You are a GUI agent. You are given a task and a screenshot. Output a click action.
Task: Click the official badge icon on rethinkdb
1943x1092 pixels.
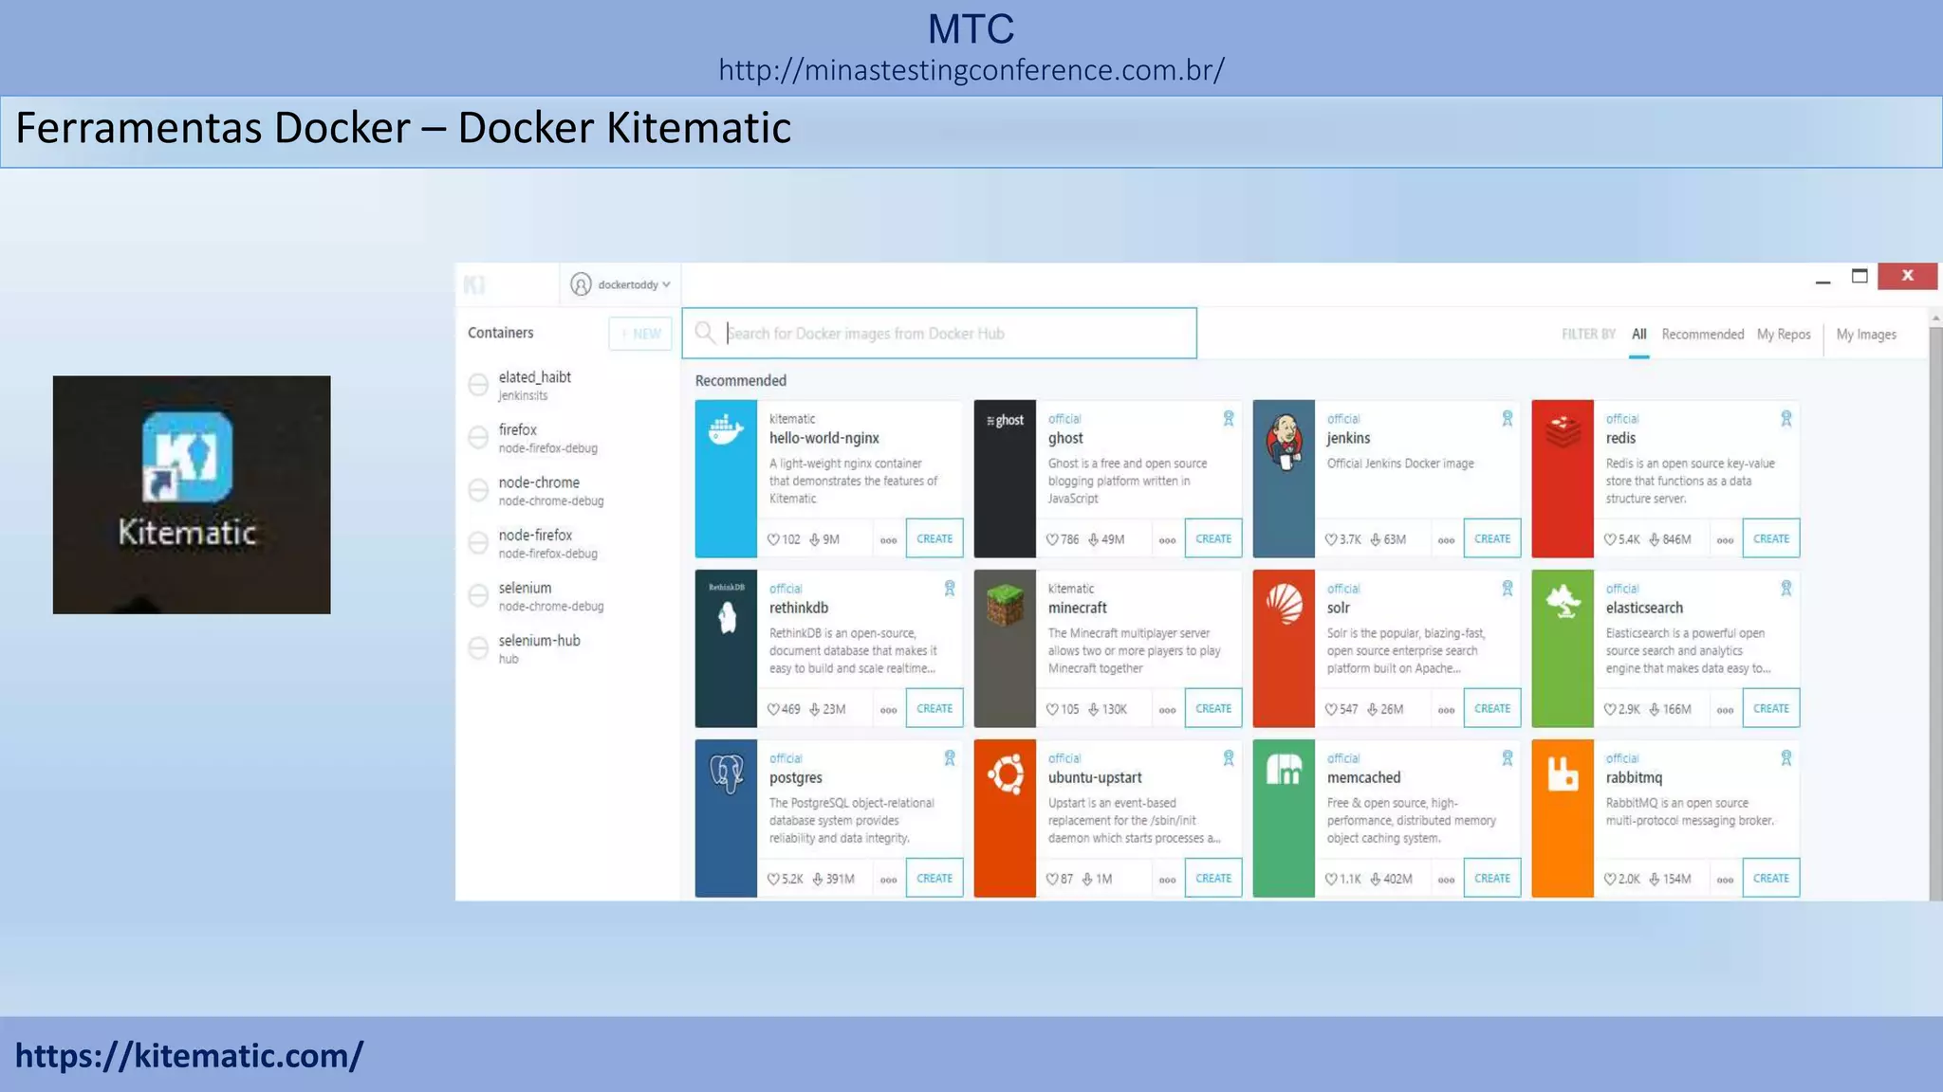(950, 588)
